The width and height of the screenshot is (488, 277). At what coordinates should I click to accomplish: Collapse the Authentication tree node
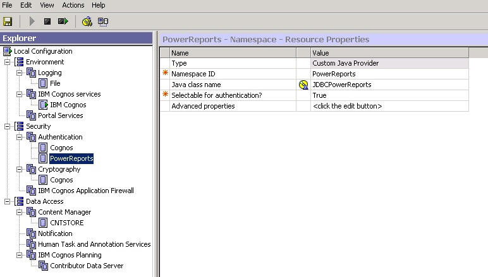coord(20,137)
